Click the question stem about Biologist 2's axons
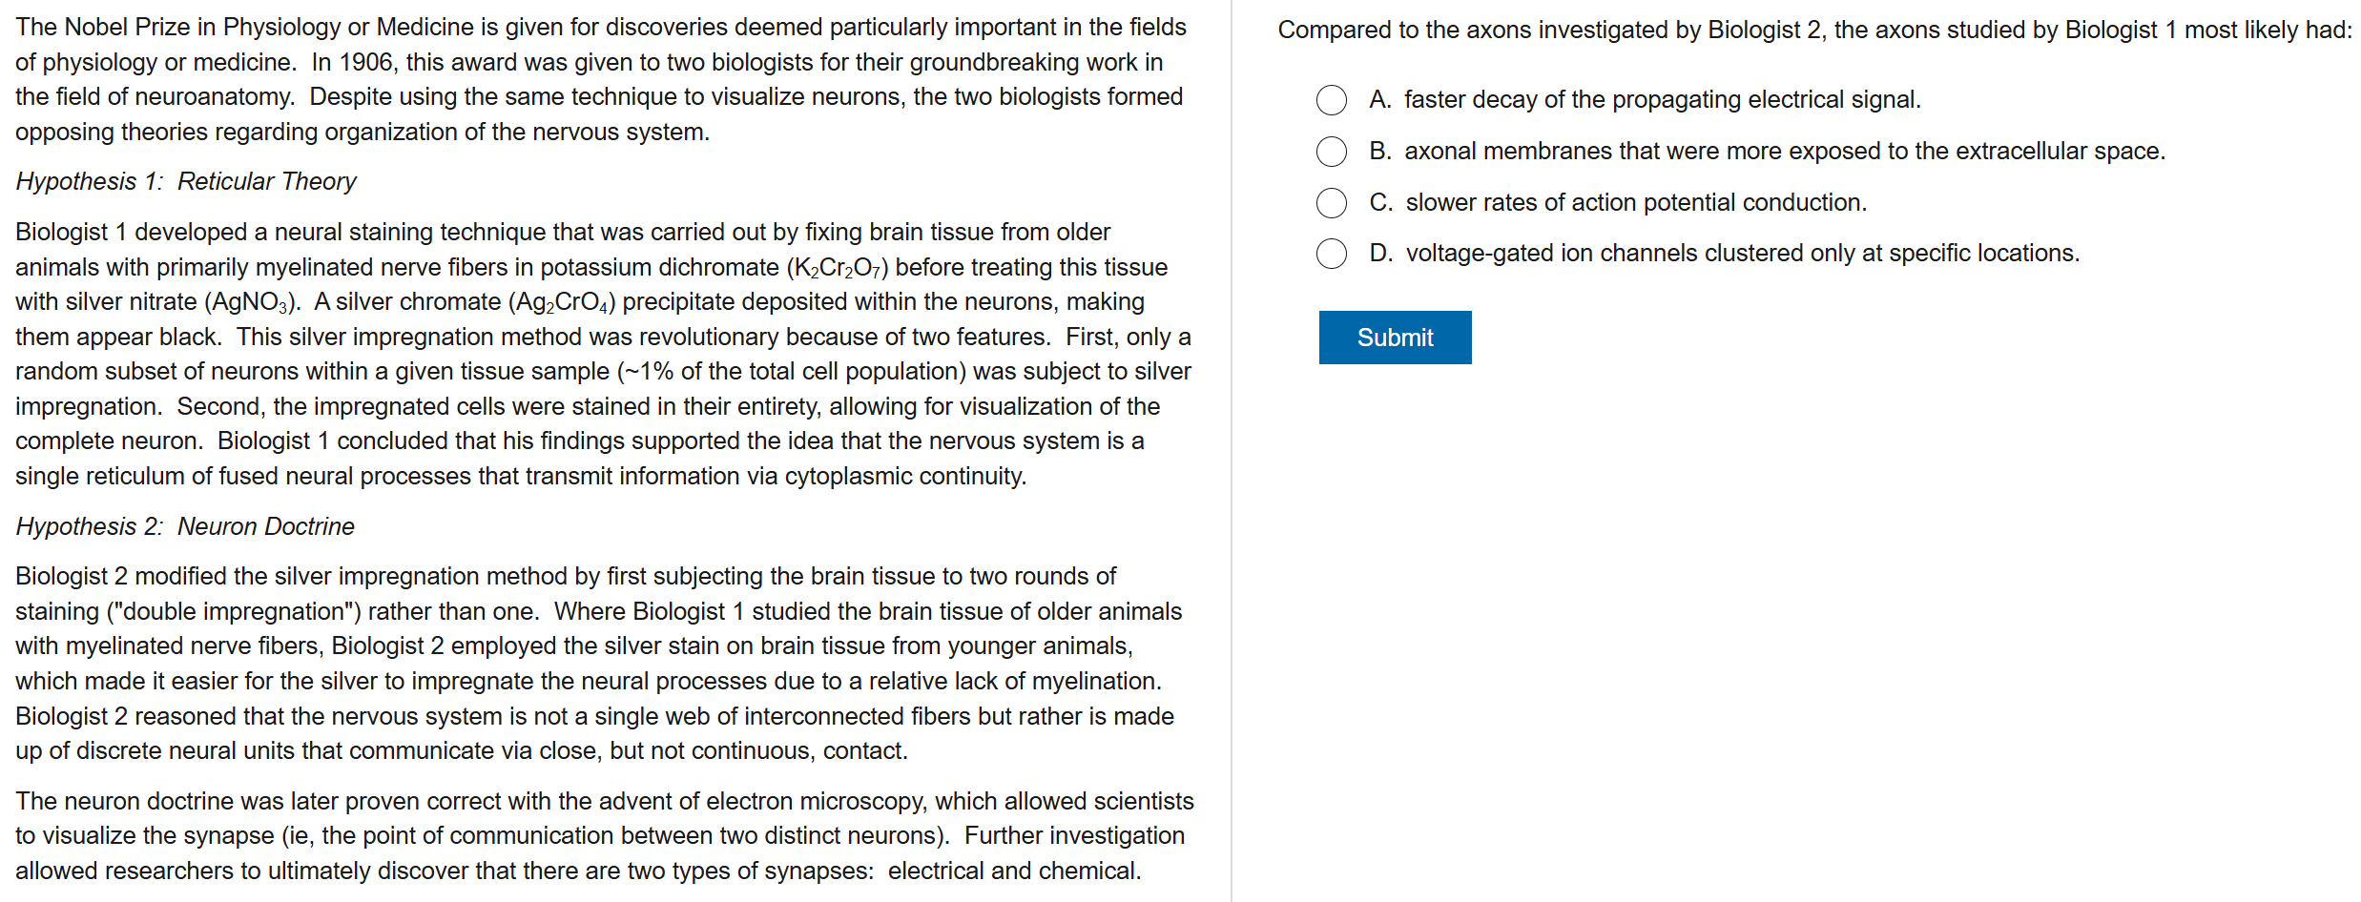 [1814, 31]
